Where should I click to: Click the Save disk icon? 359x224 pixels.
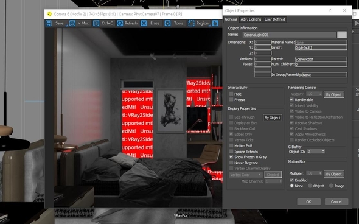coord(49,23)
